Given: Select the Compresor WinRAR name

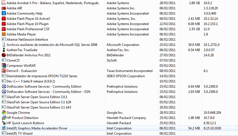Looking at the screenshot, I should (x=21, y=66).
